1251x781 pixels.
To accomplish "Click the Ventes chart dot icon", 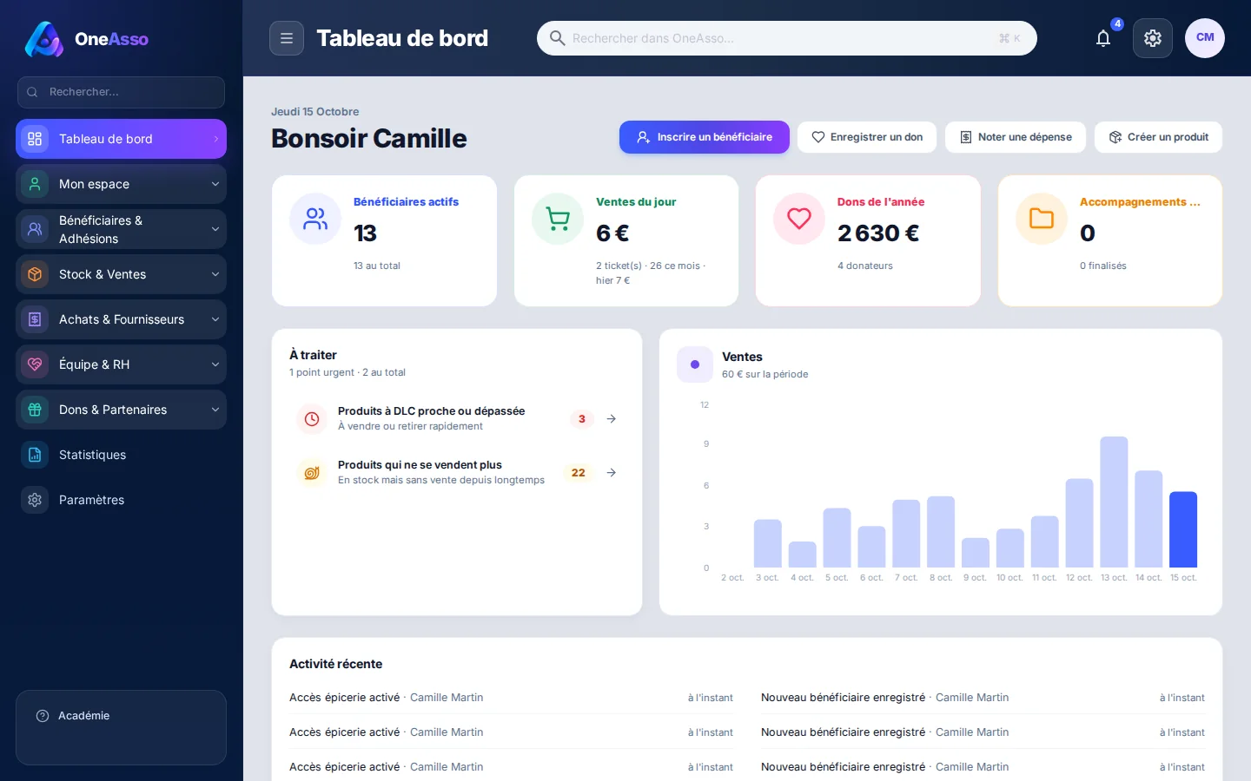I will [x=695, y=364].
